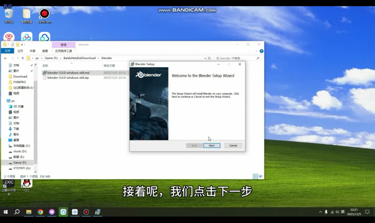Sort by 修改日期 column header
Viewport: 375px width, 223px height.
click(x=109, y=65)
